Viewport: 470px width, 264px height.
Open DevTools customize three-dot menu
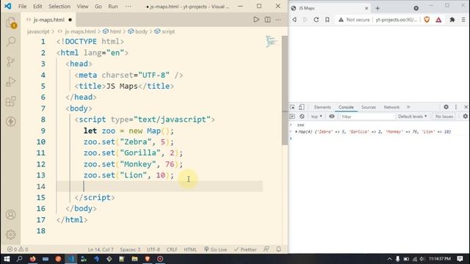pos(456,107)
